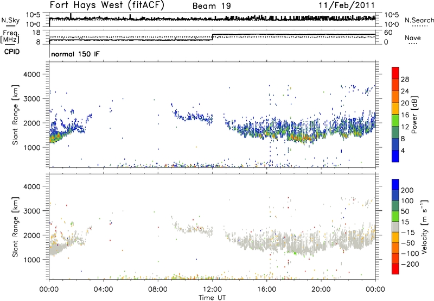Click the 'Velocity [m s-1]' colorbar label

tap(424, 227)
